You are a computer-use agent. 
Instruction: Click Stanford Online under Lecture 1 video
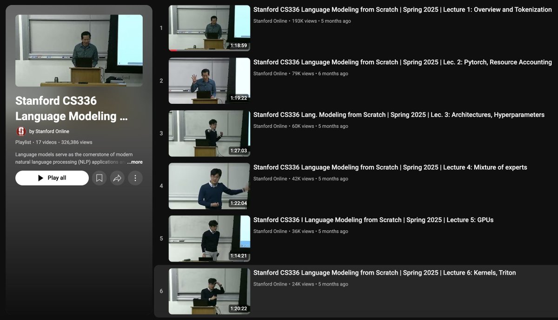coord(270,21)
